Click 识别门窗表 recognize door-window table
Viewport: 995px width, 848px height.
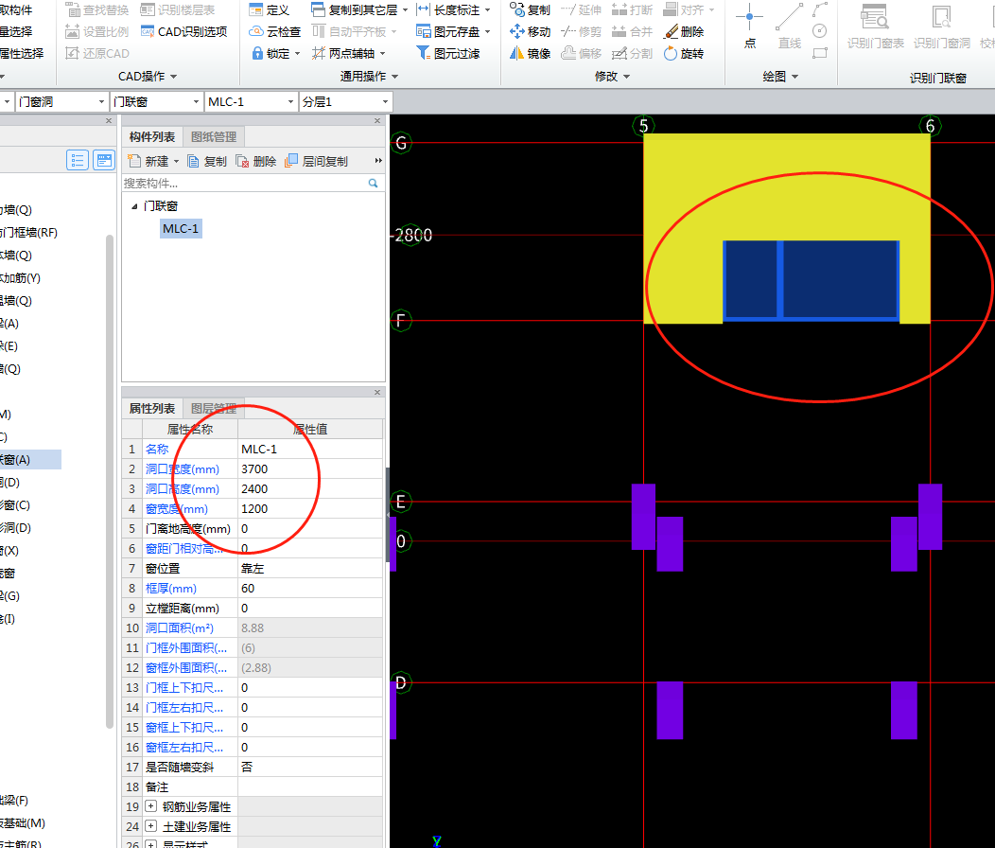(x=875, y=26)
